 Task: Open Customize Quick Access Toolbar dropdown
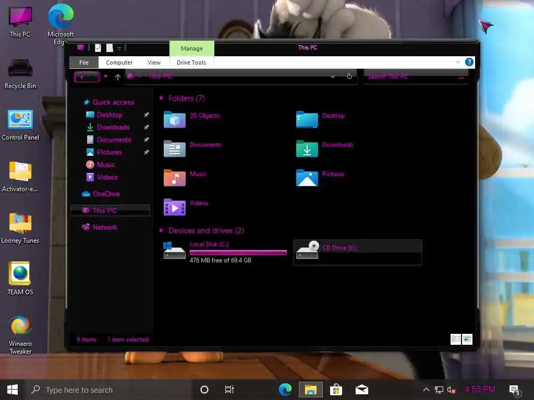click(119, 48)
